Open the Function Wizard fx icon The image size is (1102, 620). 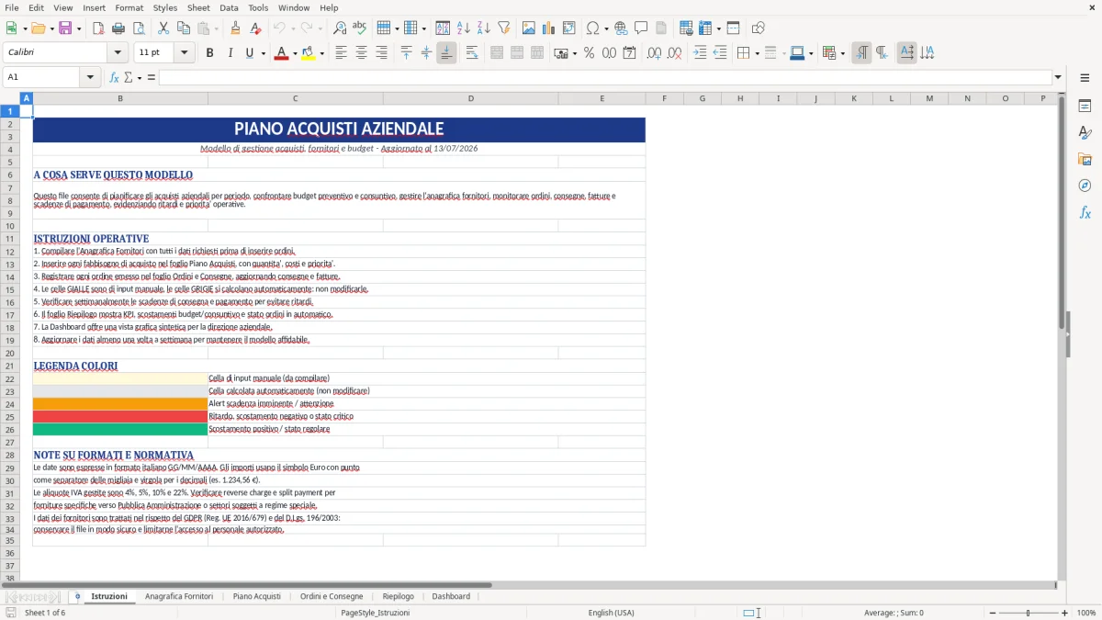114,77
